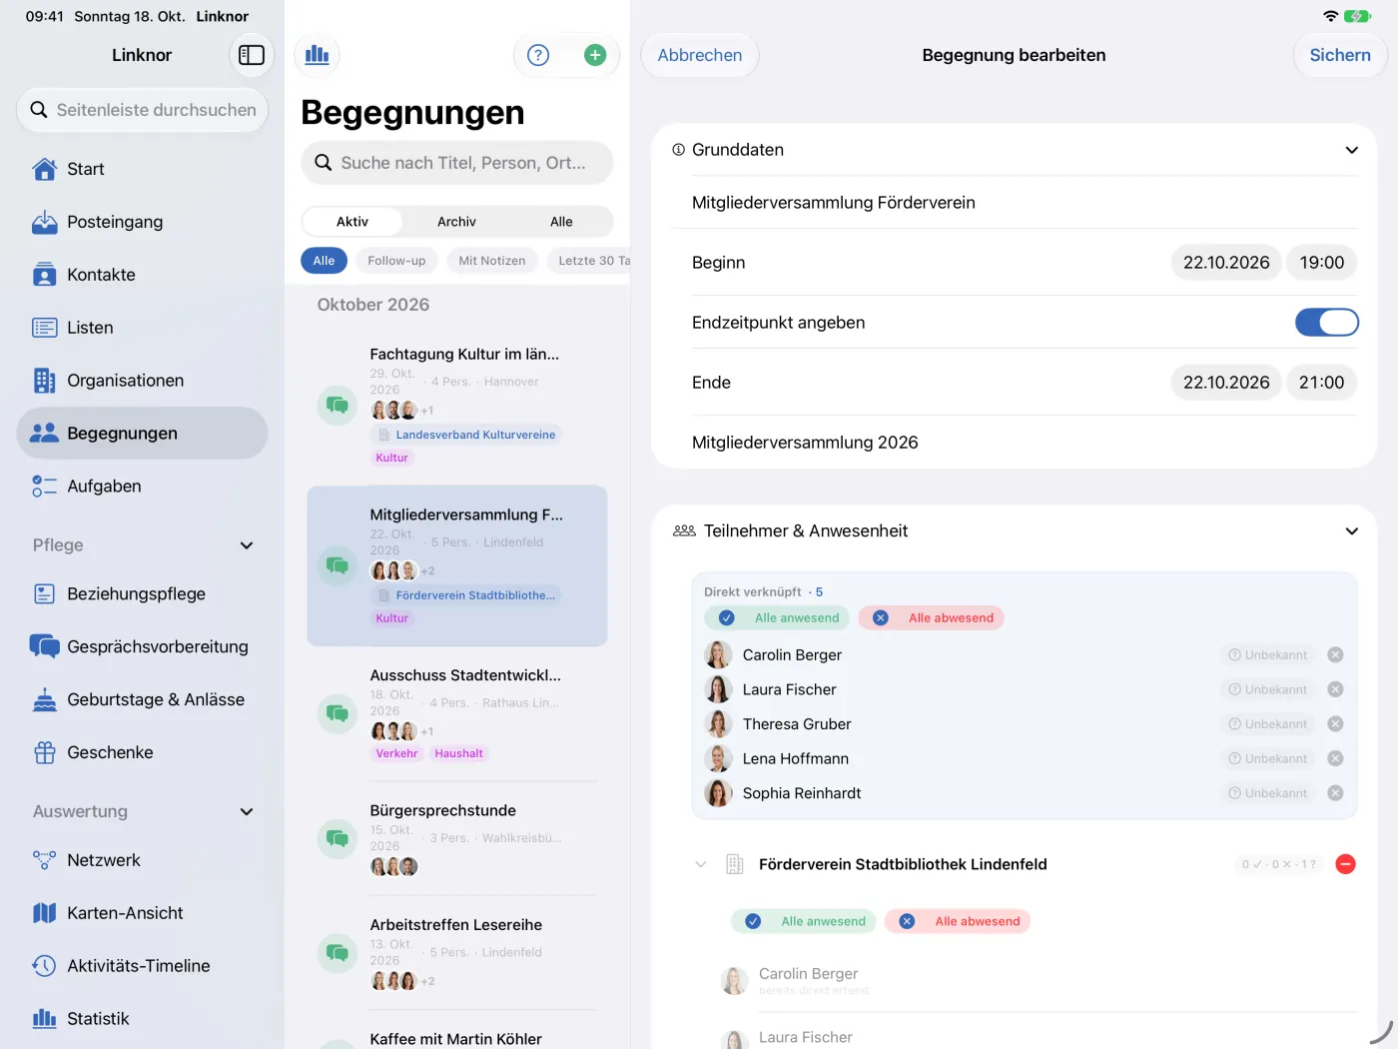The image size is (1398, 1049).
Task: Set Laura Fischer Unbekannt attendance status
Action: [1267, 689]
